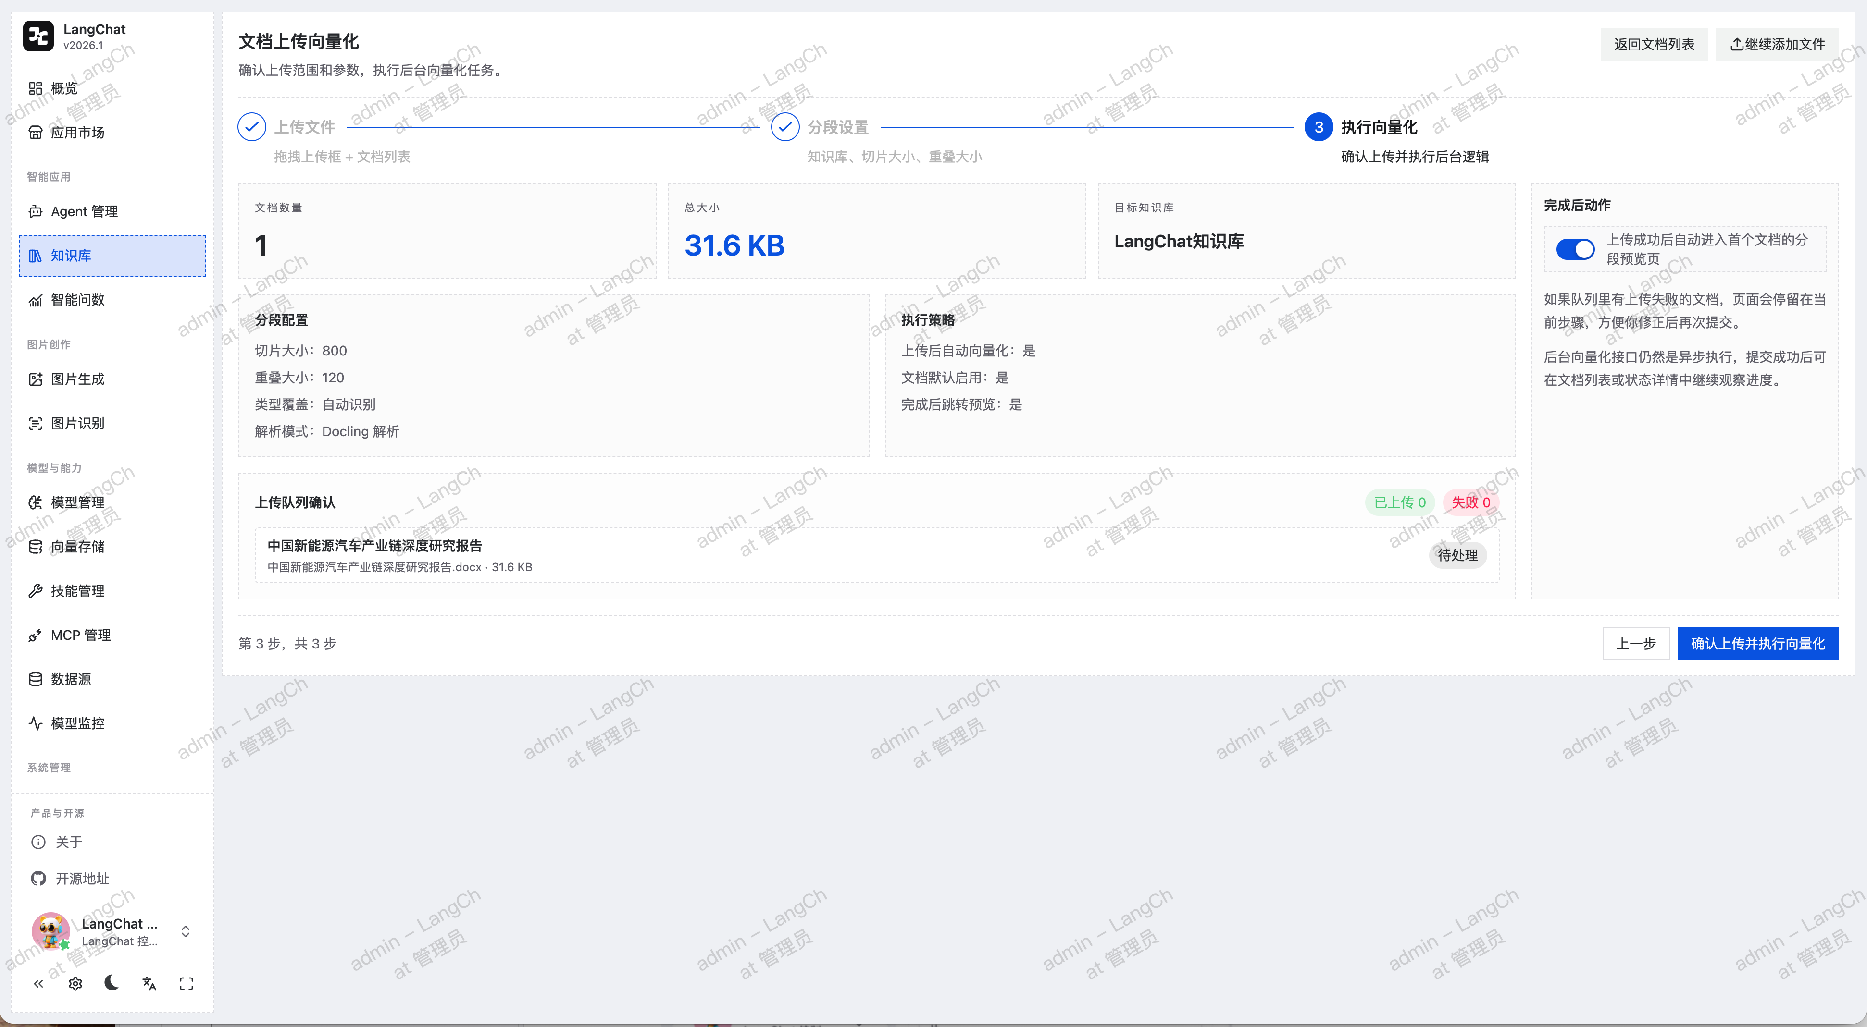
Task: Go to 应用市场 sidebar item
Action: coord(112,133)
